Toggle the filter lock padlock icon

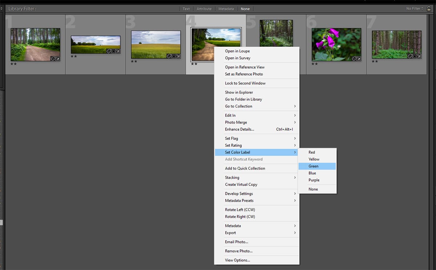429,8
